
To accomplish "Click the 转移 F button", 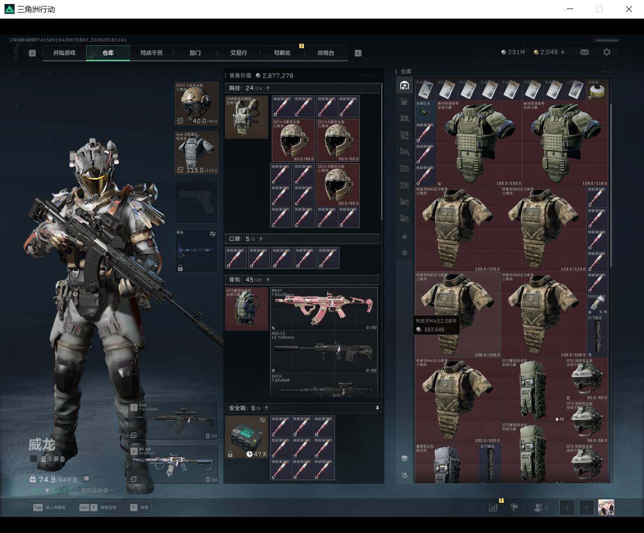I will click(139, 507).
